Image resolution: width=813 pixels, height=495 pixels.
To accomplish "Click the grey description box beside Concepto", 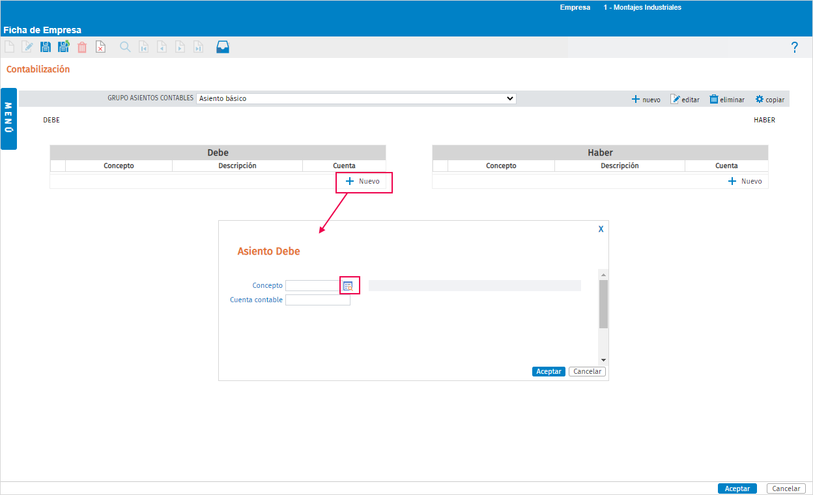I will click(475, 286).
